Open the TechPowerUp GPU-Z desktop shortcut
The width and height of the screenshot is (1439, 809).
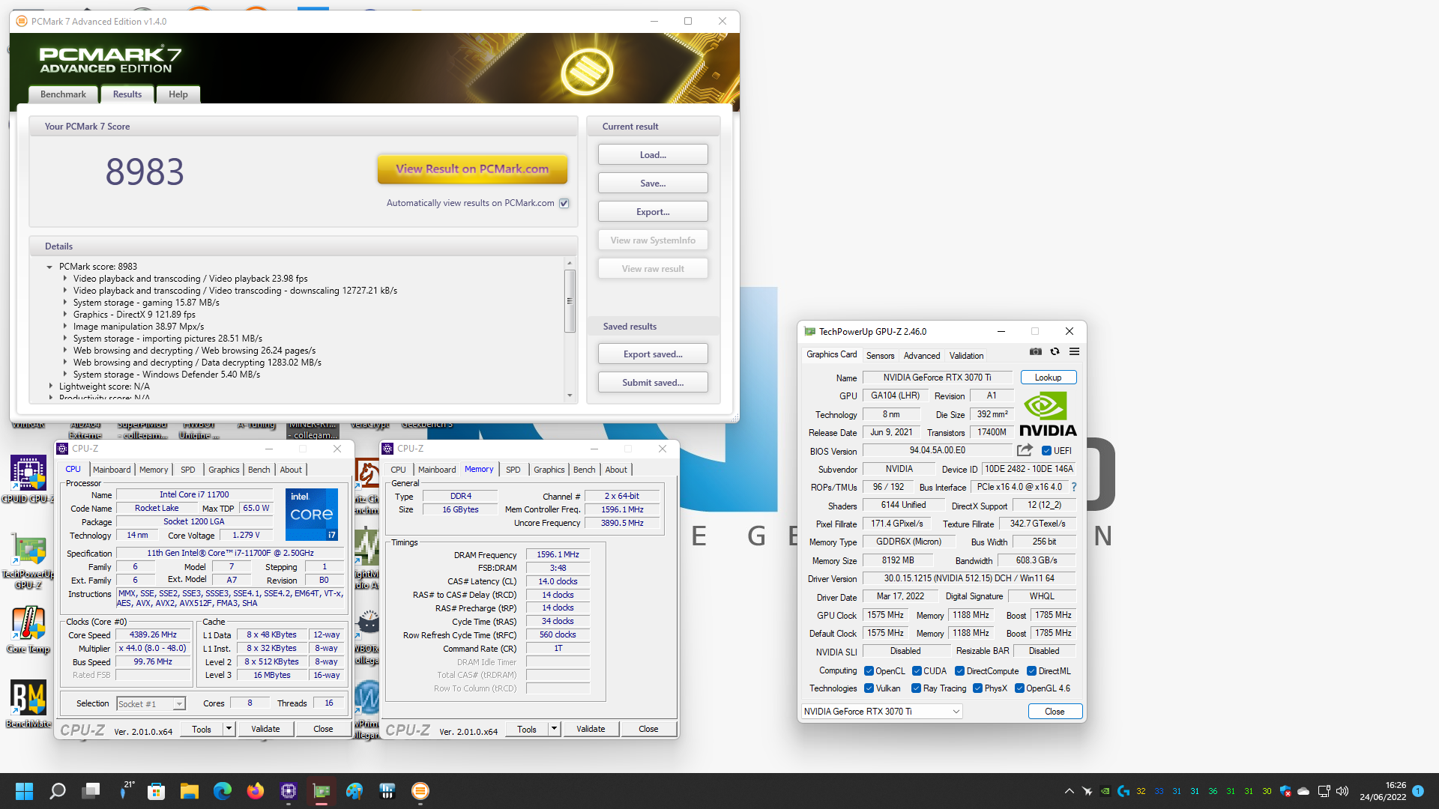click(28, 562)
